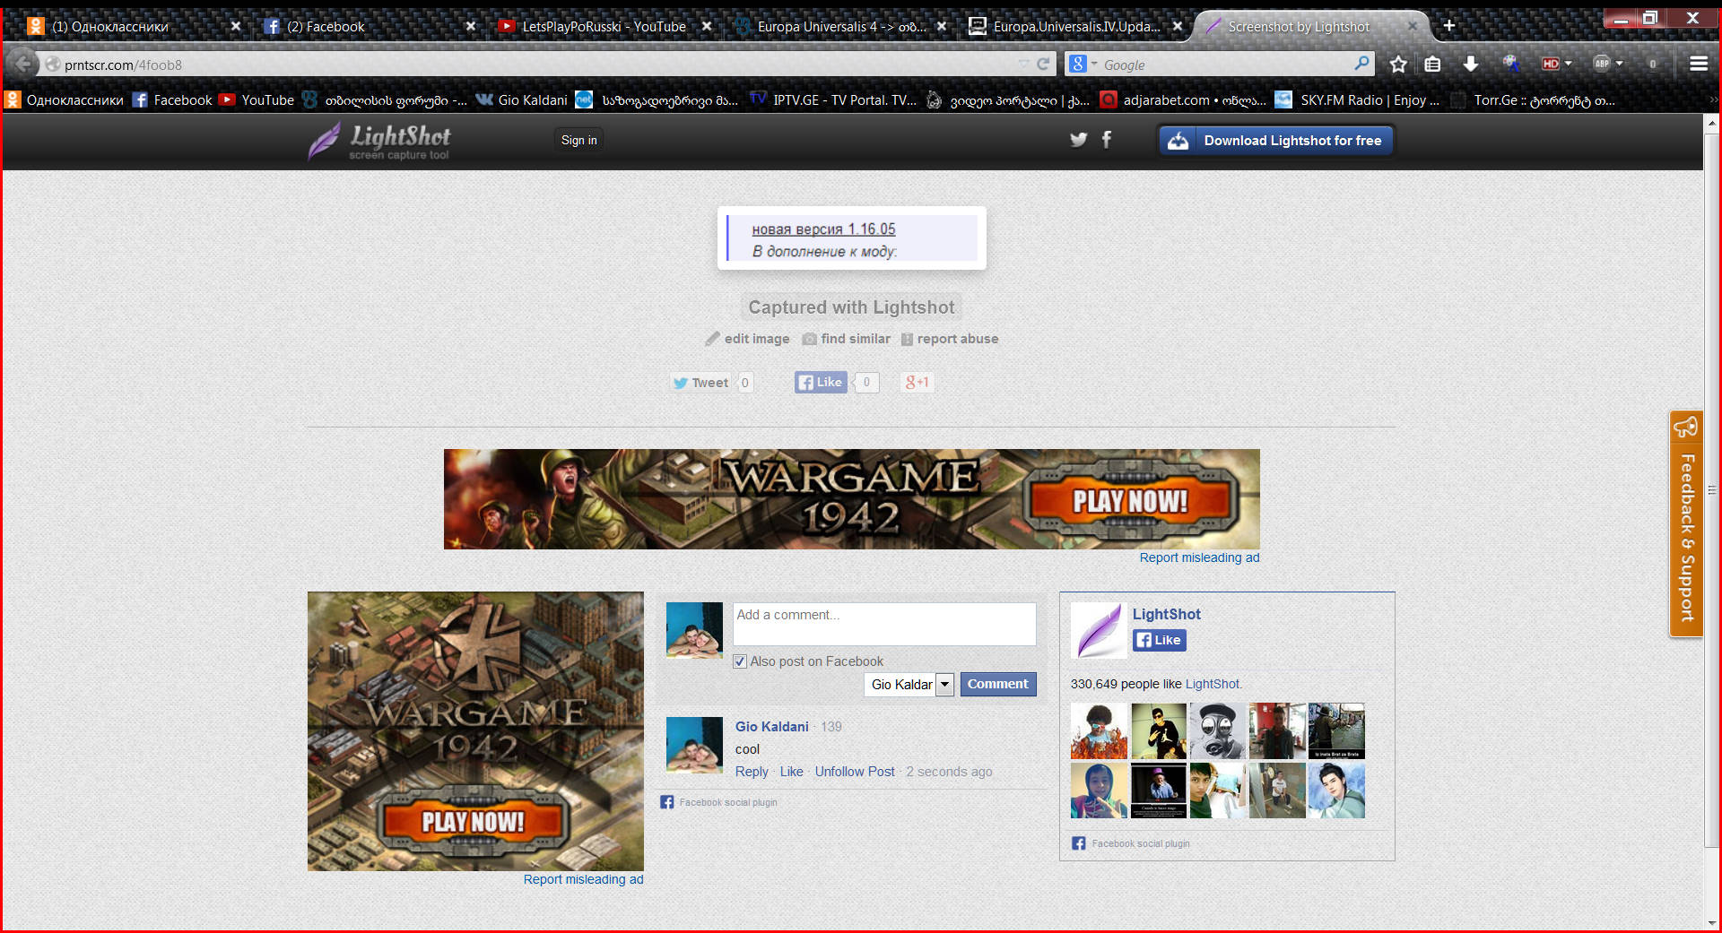Post with the Comment button
The width and height of the screenshot is (1722, 933).
998,685
